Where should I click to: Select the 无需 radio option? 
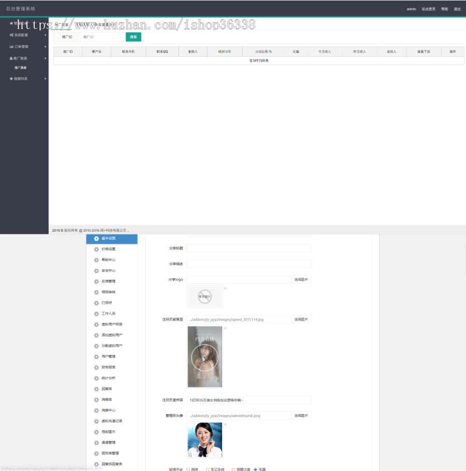coord(255,469)
